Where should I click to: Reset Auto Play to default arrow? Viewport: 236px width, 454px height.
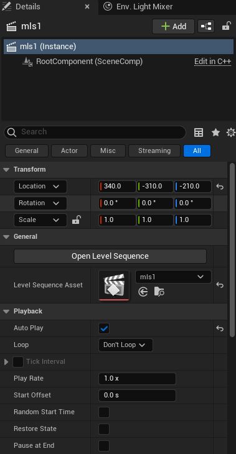point(220,328)
